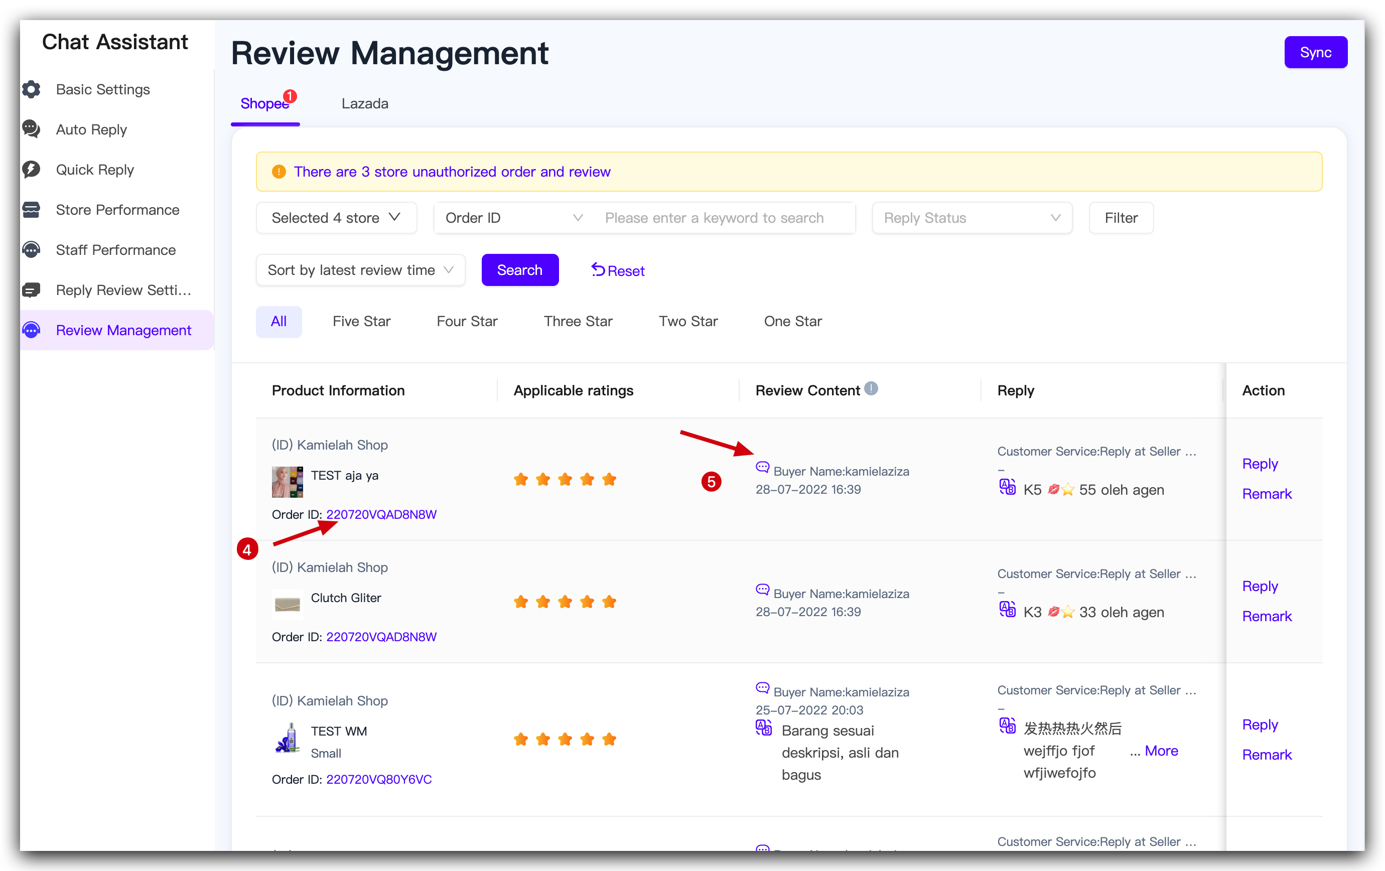Click the Staff Performance icon
The height and width of the screenshot is (871, 1385).
(x=31, y=250)
